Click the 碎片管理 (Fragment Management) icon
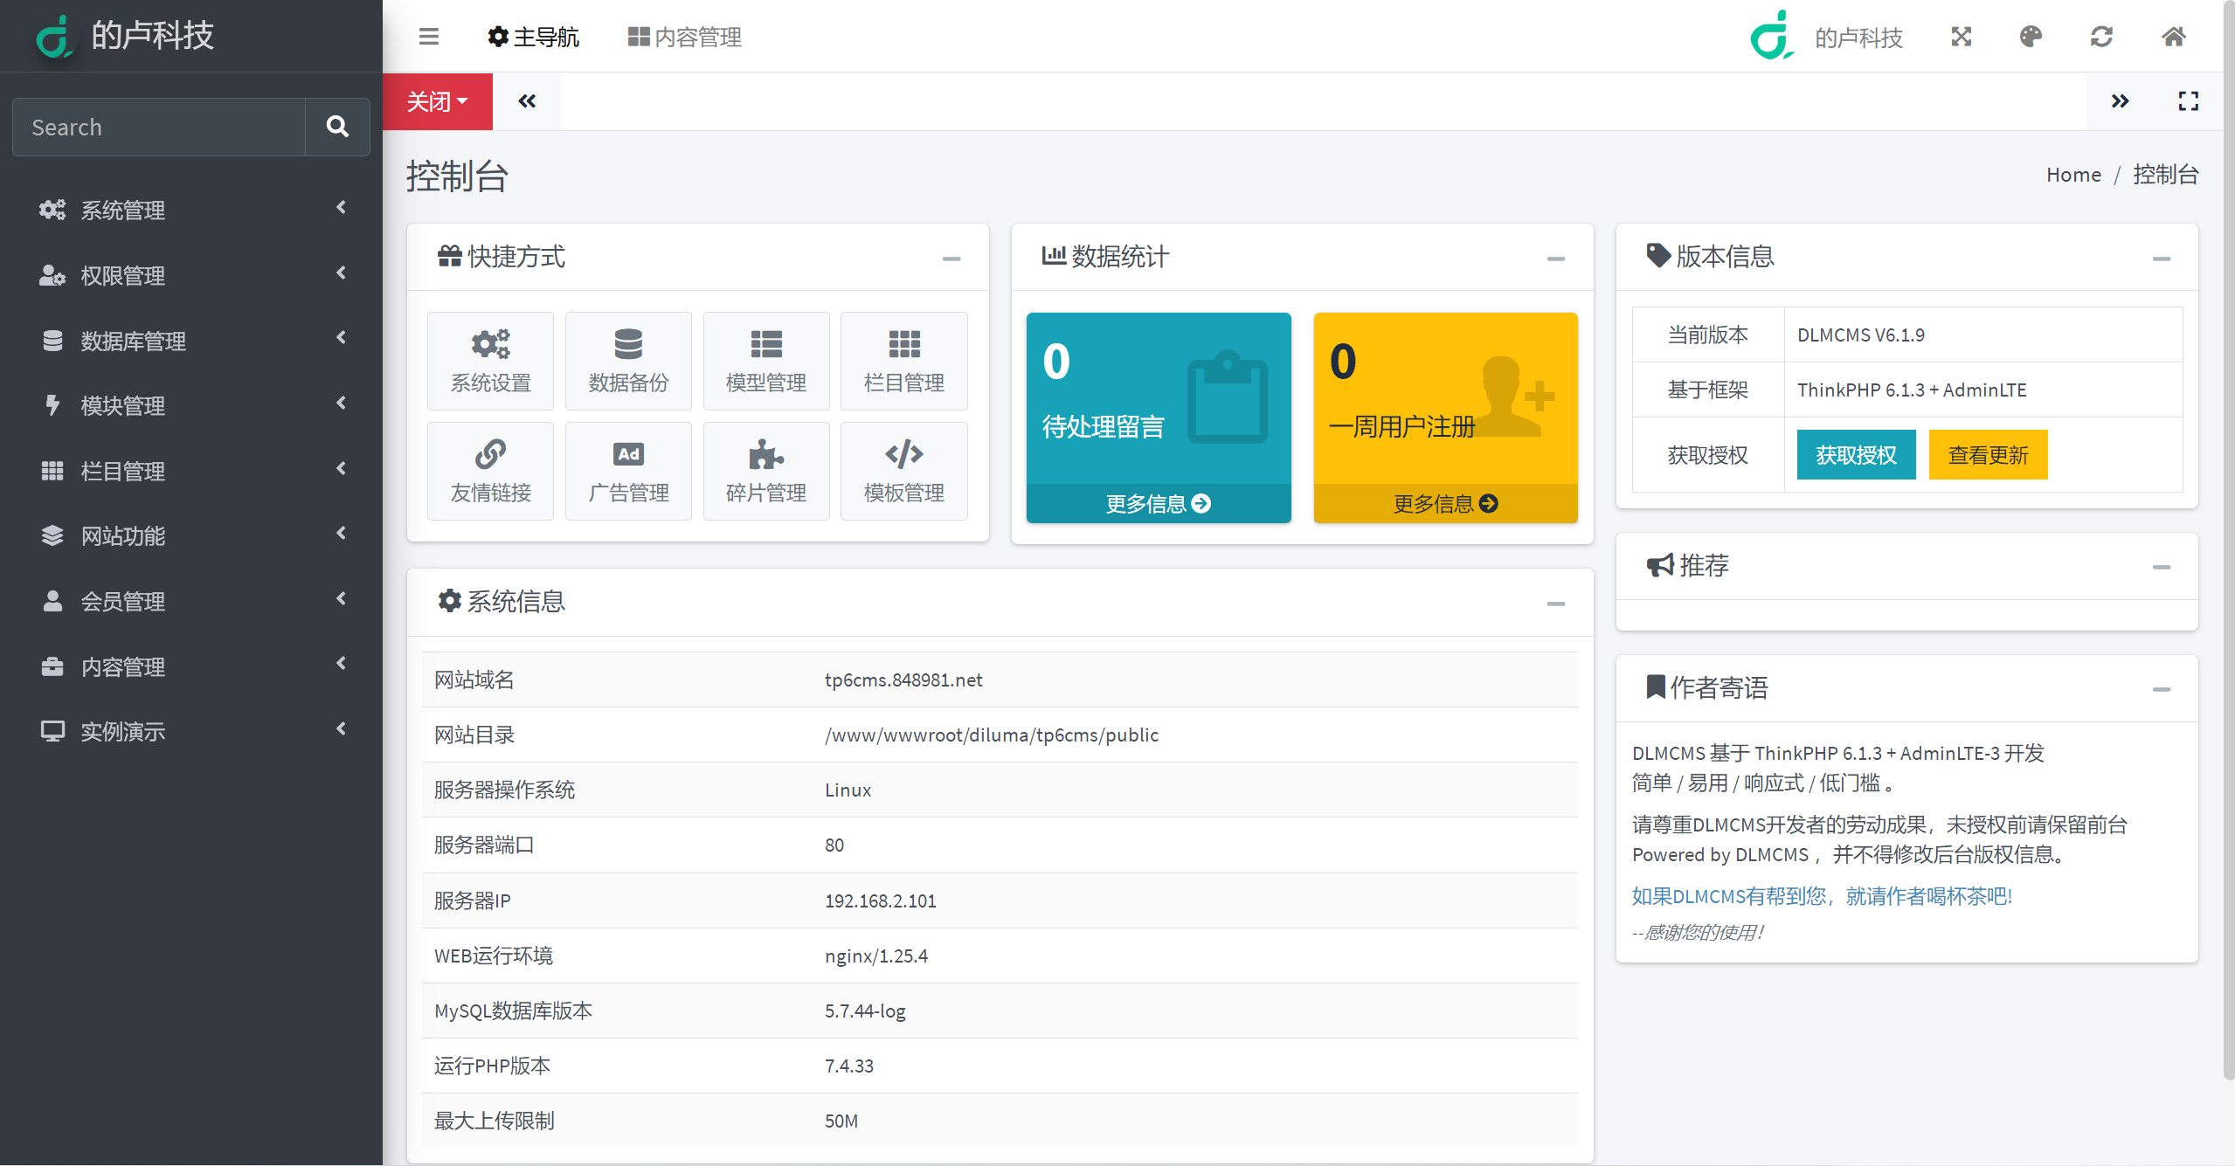The width and height of the screenshot is (2235, 1166). pyautogui.click(x=765, y=468)
